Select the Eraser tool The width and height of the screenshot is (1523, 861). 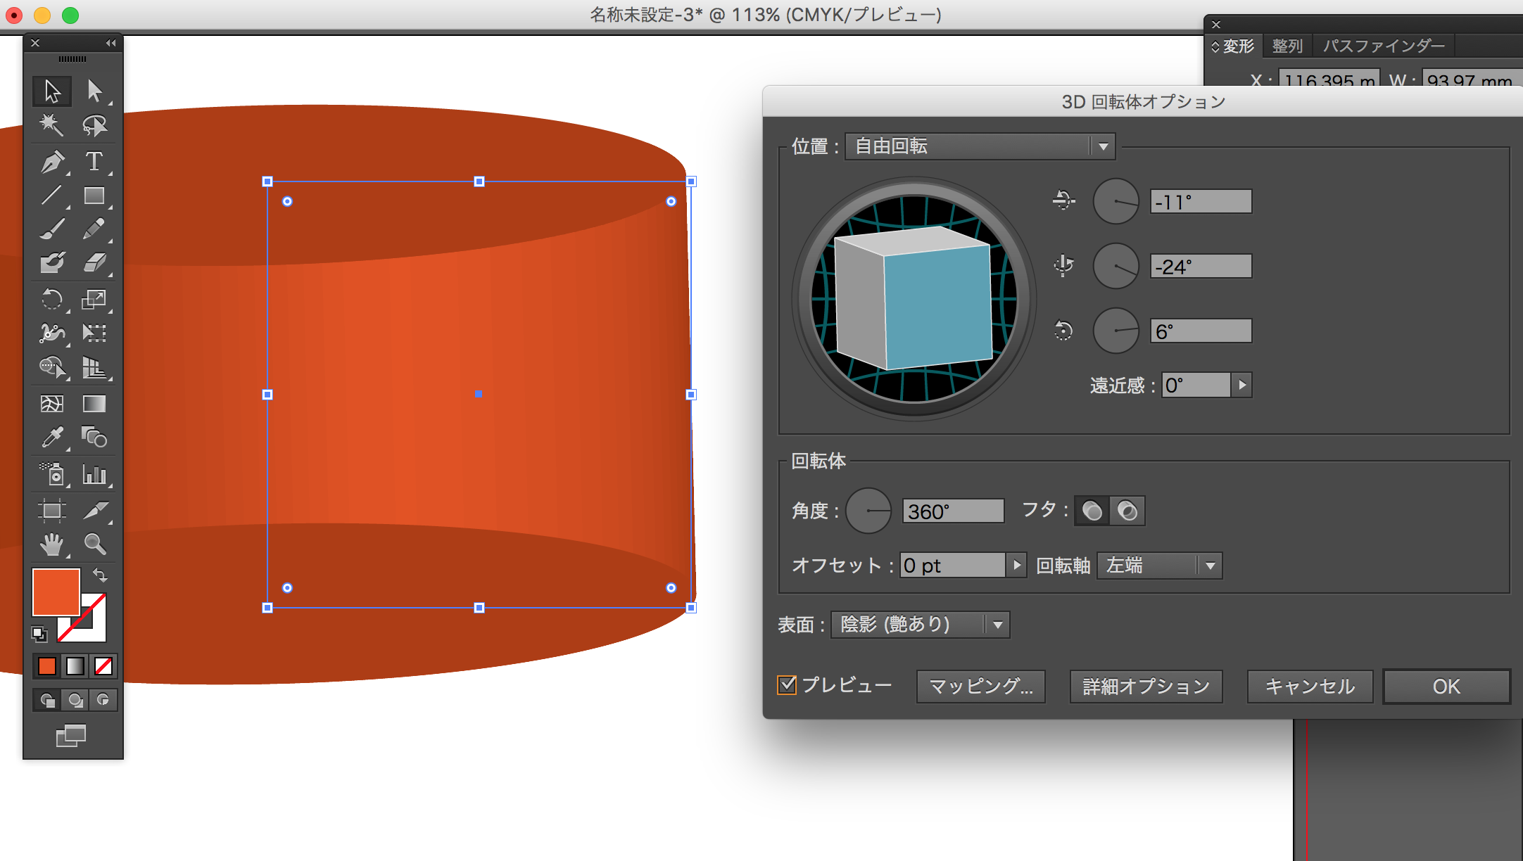94,262
